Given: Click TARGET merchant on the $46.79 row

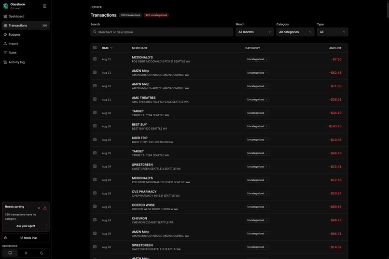Looking at the screenshot, I should pos(138,151).
